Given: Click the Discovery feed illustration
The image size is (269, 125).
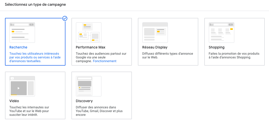Looking at the screenshot, I should coord(89,86).
